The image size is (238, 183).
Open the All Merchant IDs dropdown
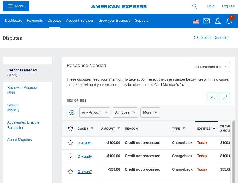[x=211, y=67]
